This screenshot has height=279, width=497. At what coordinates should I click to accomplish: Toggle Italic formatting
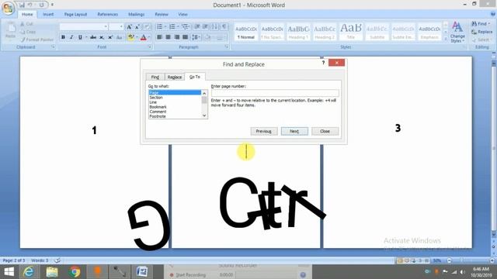[71, 37]
